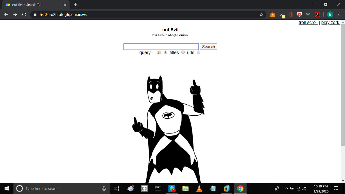The width and height of the screenshot is (345, 194).
Task: Select the all radio button
Action: [x=166, y=52]
